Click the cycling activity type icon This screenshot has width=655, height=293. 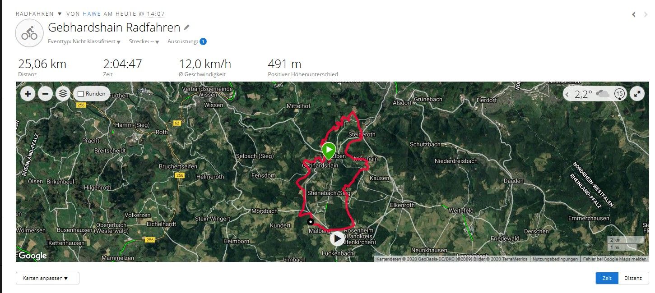[29, 33]
